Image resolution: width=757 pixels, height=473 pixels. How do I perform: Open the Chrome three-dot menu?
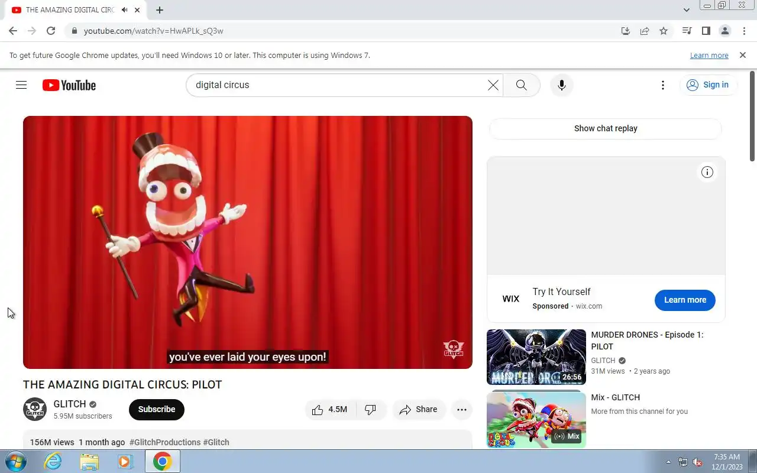click(x=743, y=31)
